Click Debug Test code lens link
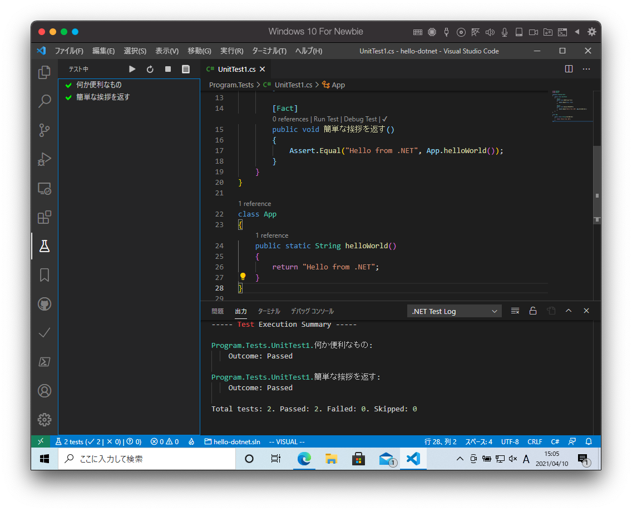This screenshot has width=632, height=511. click(x=361, y=119)
